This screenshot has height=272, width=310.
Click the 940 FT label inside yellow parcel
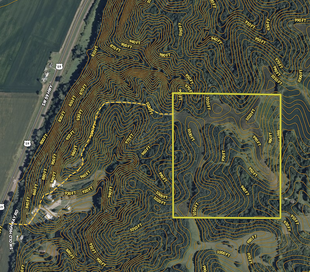[x=244, y=189]
